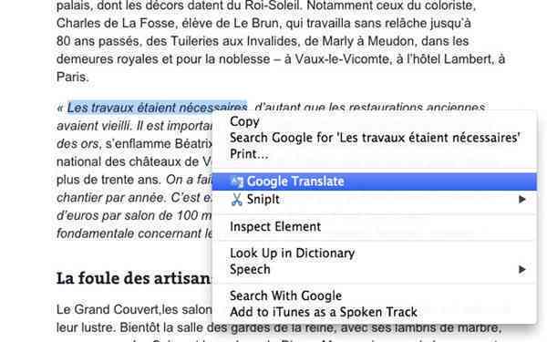
Task: Click the highlighted text 'Les travaux étaient nécessaires'
Action: click(157, 108)
